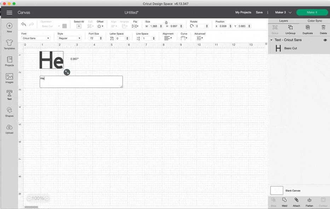The width and height of the screenshot is (330, 209).
Task: Click the horizontal canvas scrollbar
Action: point(31,207)
